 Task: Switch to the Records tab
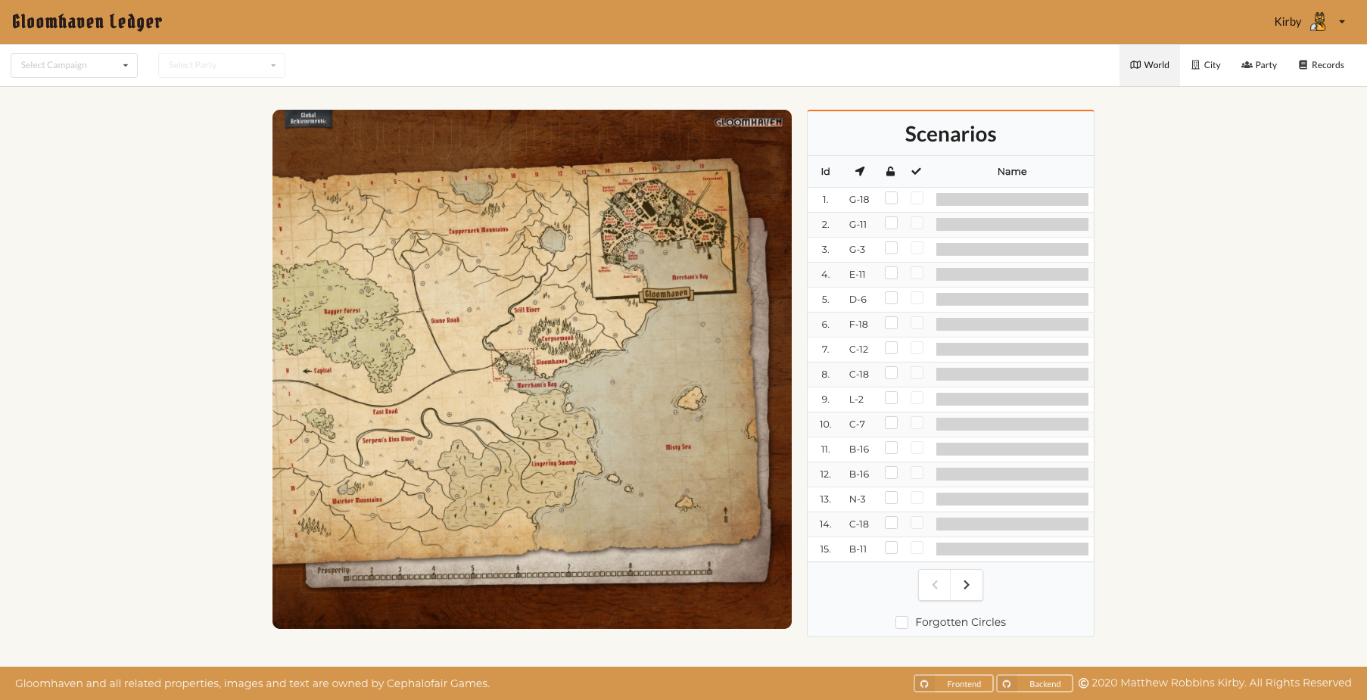1321,65
